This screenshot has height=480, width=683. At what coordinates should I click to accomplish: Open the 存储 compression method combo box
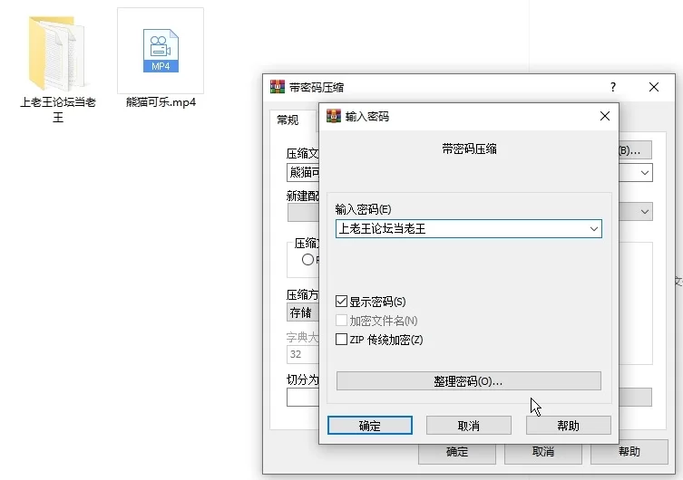303,312
